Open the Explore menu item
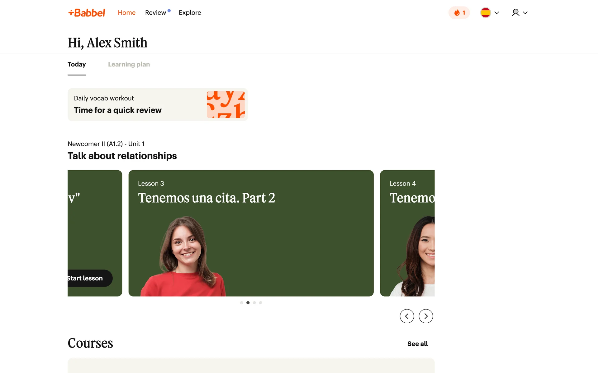This screenshot has width=598, height=373. (190, 13)
